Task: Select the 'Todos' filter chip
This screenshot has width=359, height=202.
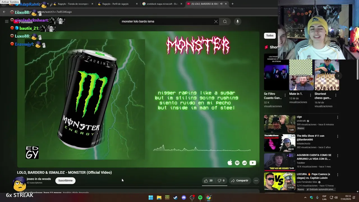Action: 270,36
